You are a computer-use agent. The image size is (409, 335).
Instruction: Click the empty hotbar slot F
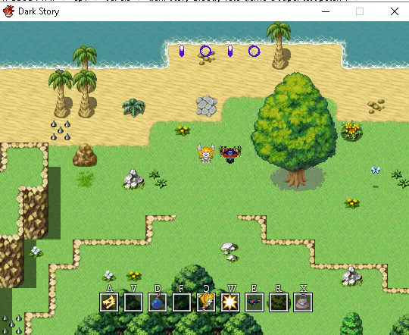click(x=182, y=302)
